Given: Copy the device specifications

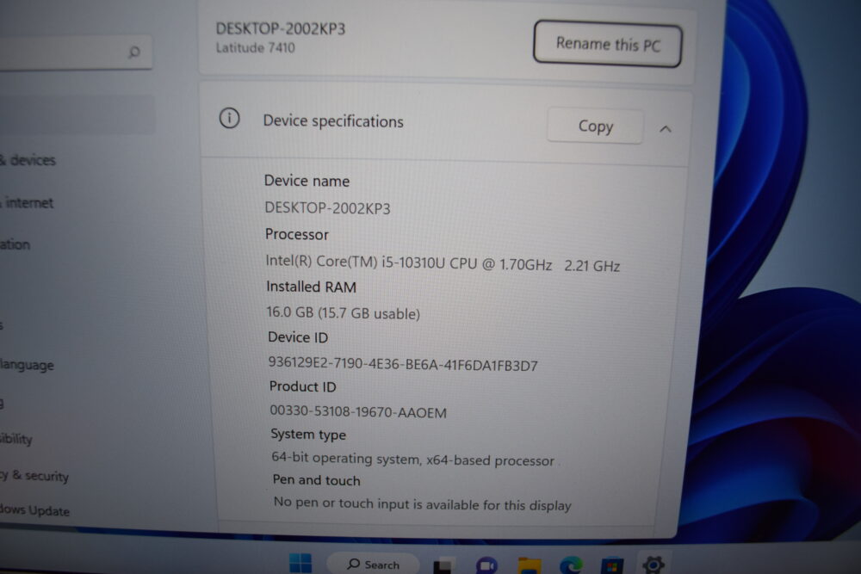Looking at the screenshot, I should (595, 127).
